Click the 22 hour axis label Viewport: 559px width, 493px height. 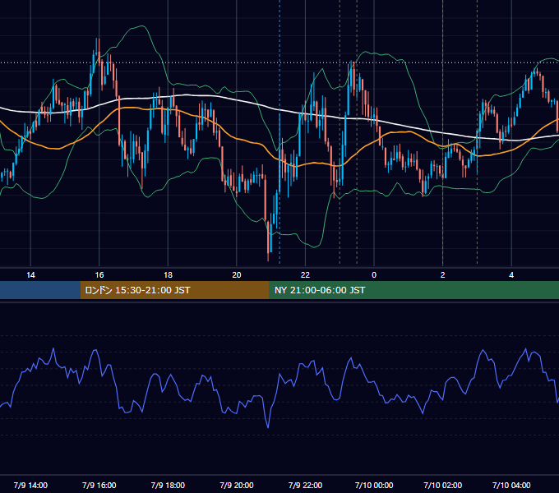(305, 275)
